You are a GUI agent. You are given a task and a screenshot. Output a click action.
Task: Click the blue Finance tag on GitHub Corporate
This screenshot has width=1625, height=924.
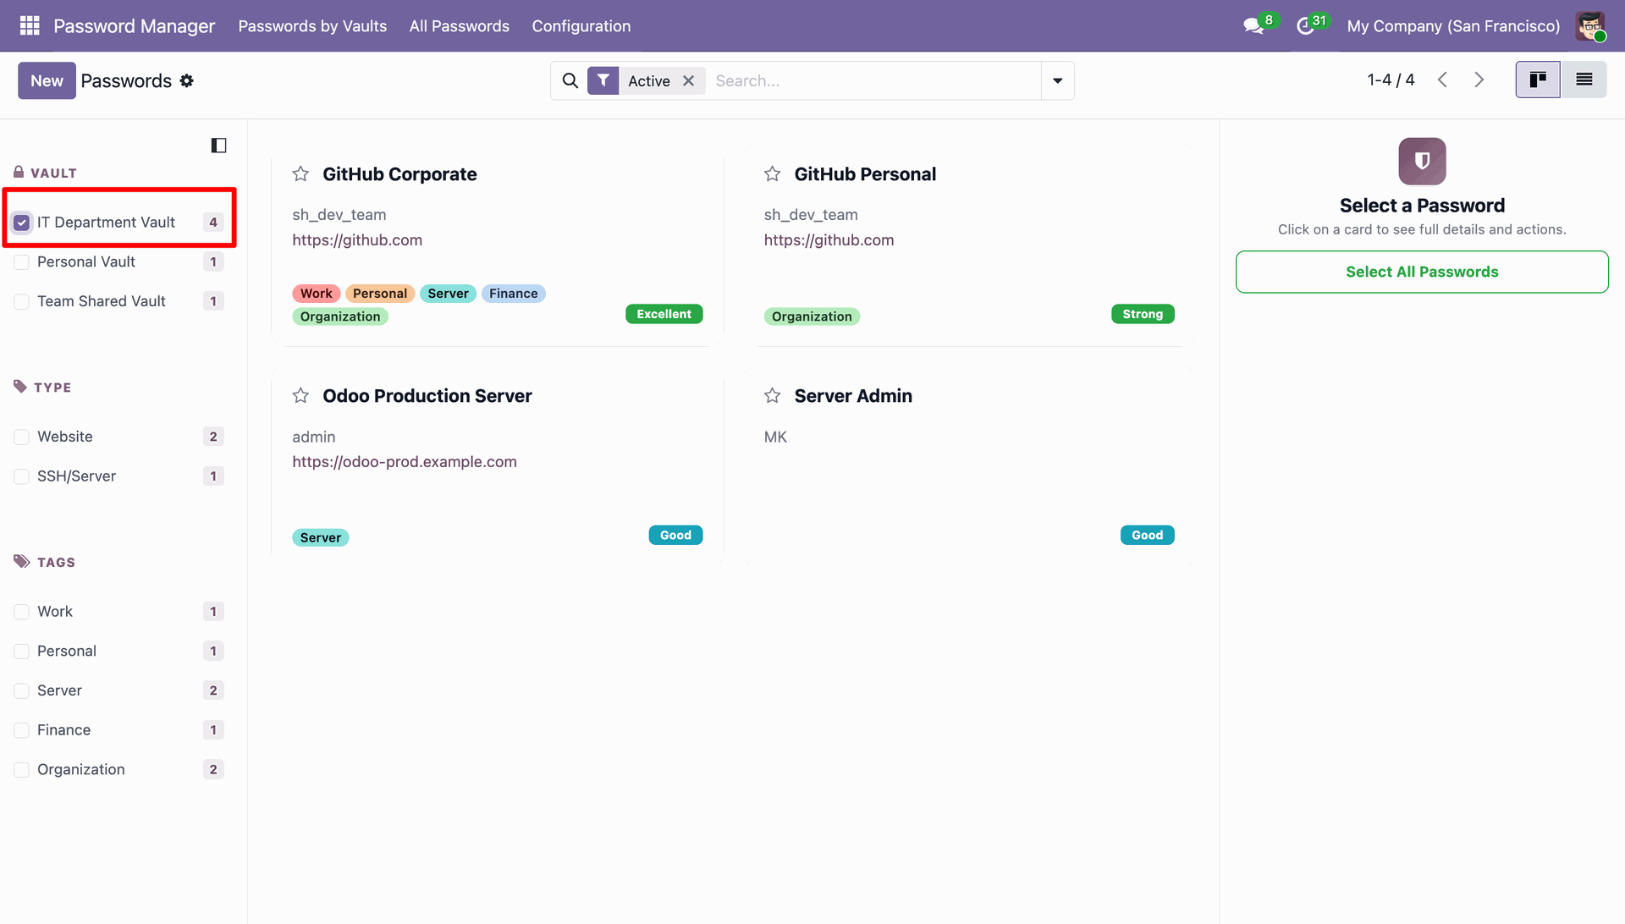(514, 294)
